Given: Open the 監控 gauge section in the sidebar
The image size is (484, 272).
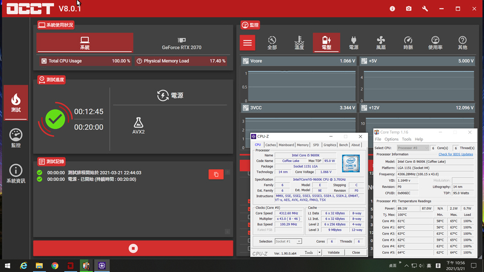Looking at the screenshot, I should [16, 138].
